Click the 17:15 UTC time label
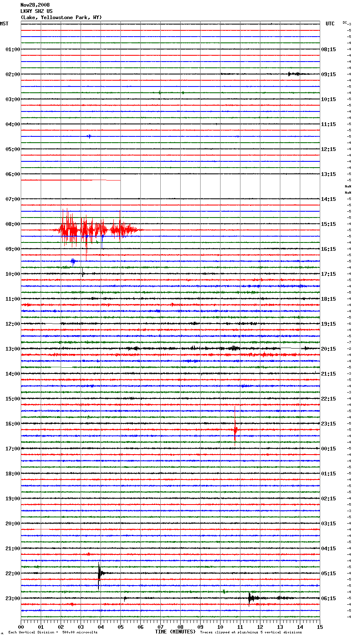Image resolution: width=353 pixels, height=638 pixels. 328,274
